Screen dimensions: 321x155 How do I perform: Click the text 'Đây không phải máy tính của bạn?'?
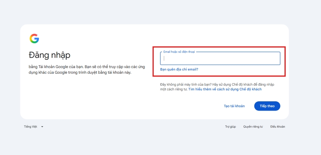(186, 85)
